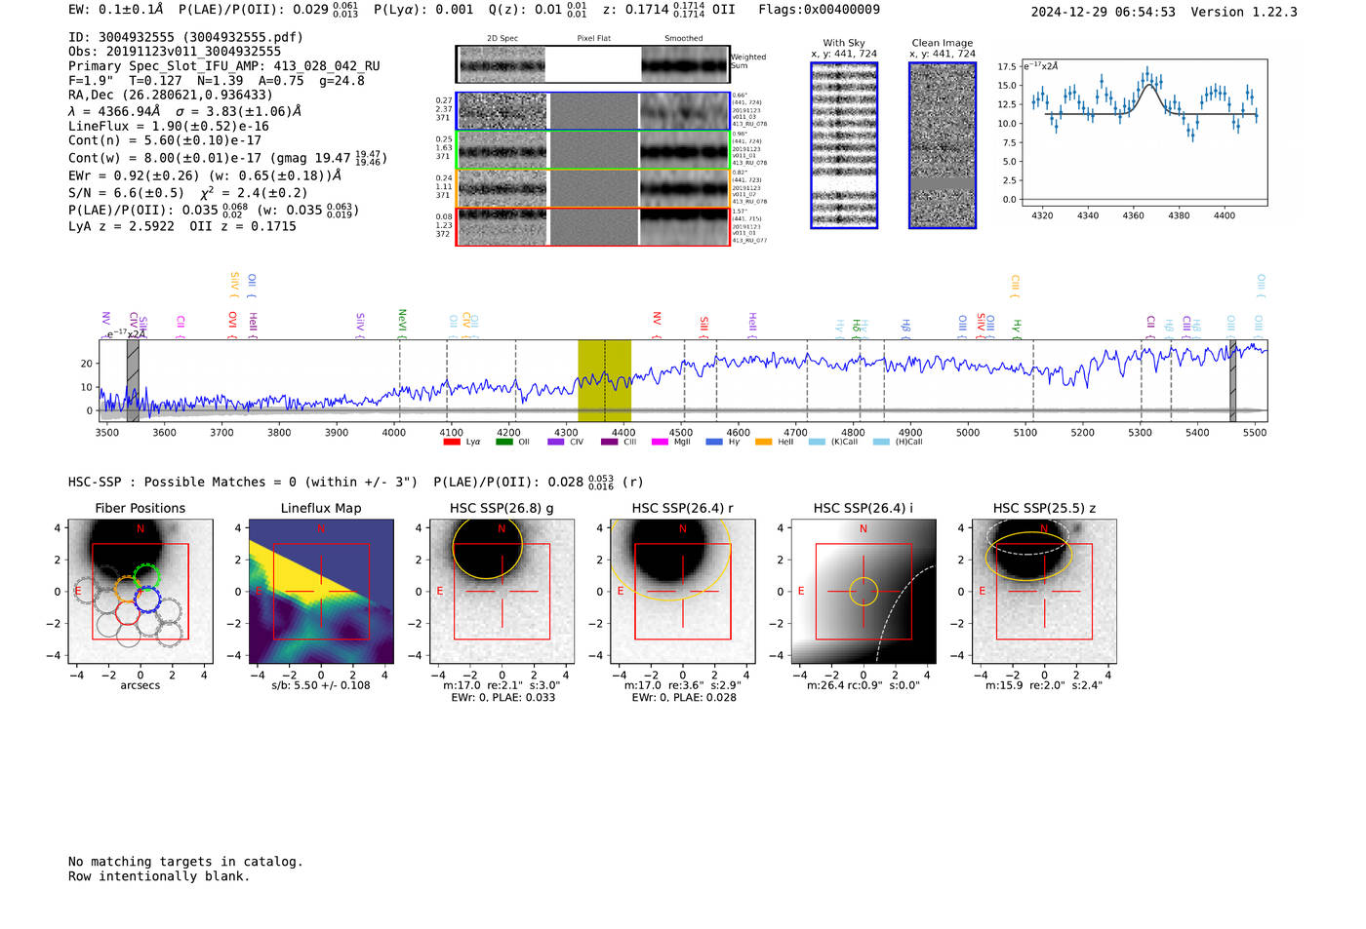Click the green NeVI line label above spectrum
The image size is (1366, 929).
coord(402,322)
